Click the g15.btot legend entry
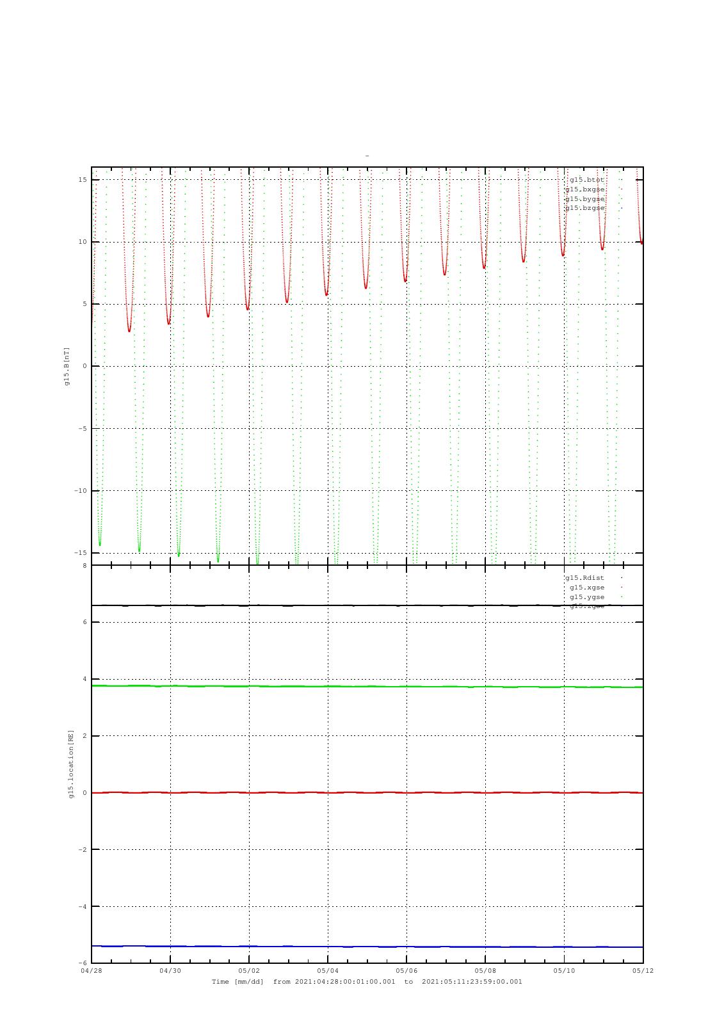The image size is (724, 1024). (x=587, y=180)
